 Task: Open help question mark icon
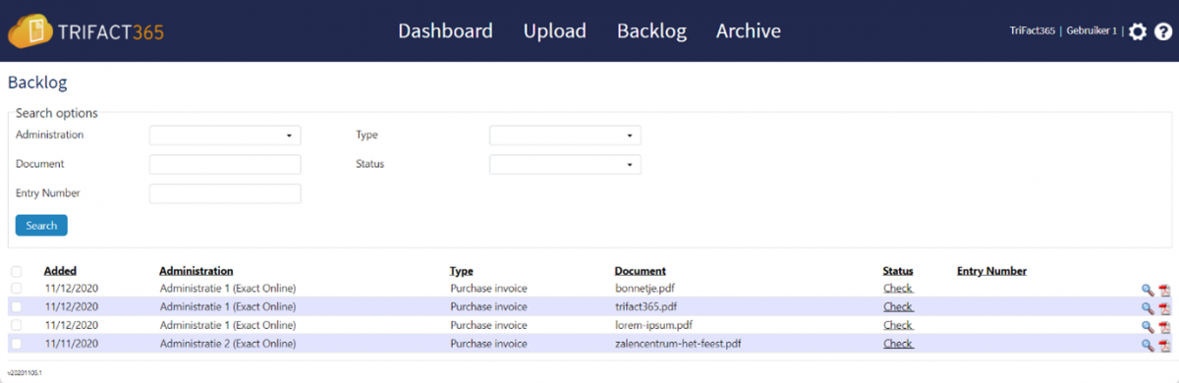[x=1162, y=31]
